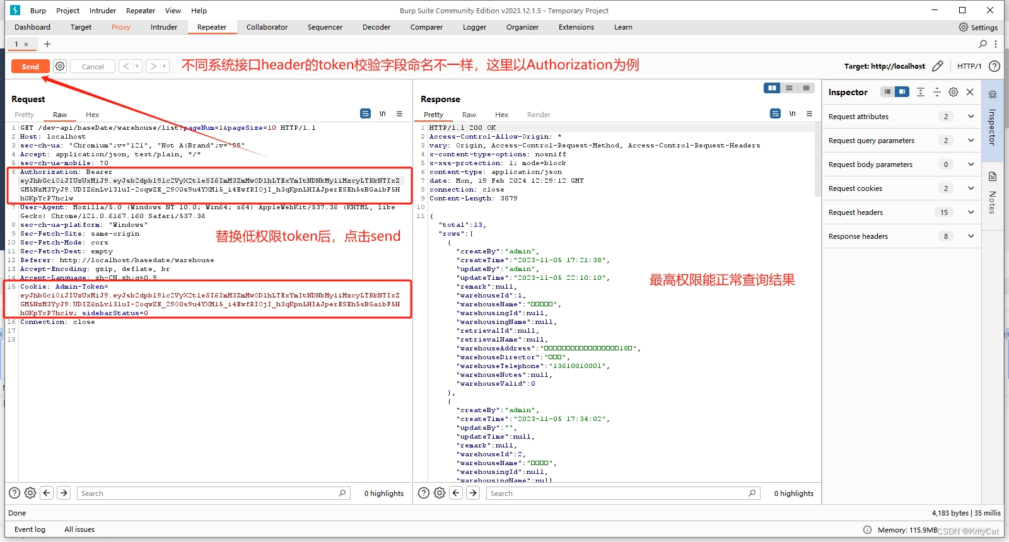Switch protocol HTTP/1 selector

(x=969, y=66)
